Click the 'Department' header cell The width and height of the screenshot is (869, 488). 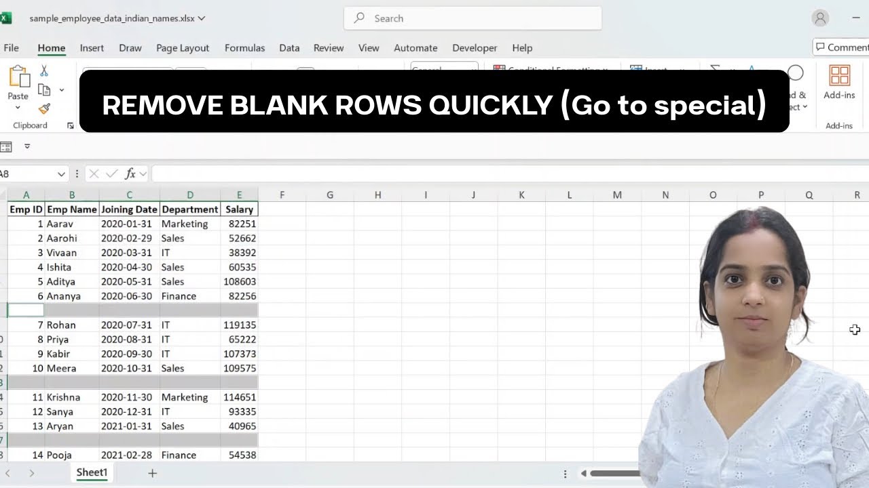tap(190, 209)
